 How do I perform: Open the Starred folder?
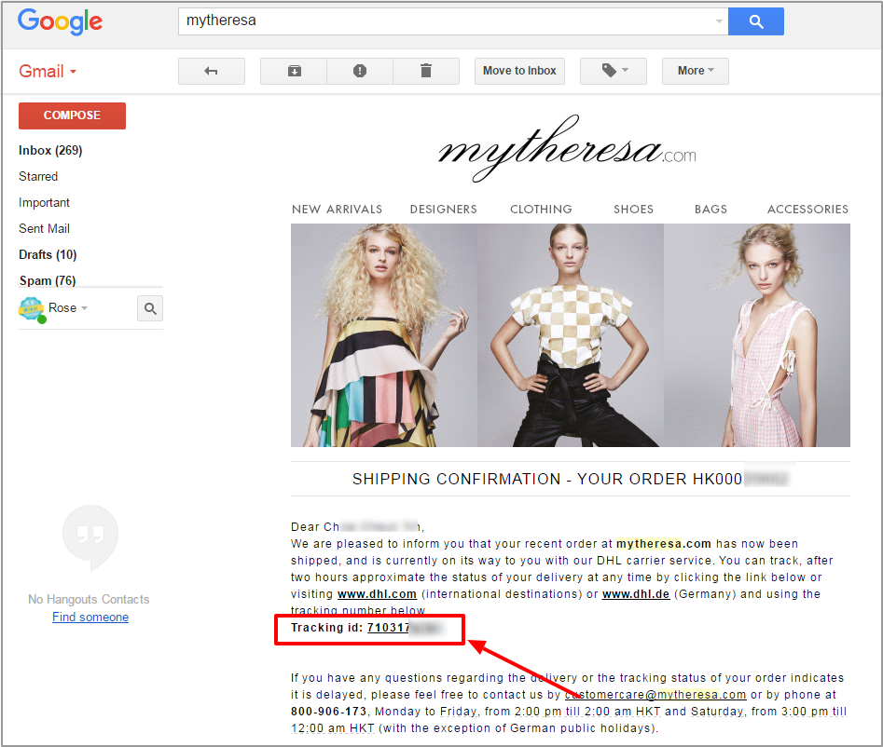click(38, 176)
